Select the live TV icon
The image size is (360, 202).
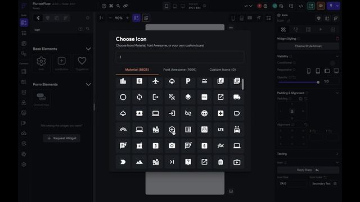click(237, 162)
